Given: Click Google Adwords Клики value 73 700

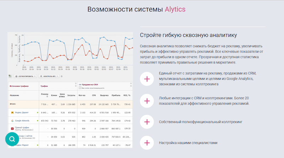Looking at the screenshot, I should (x=54, y=121).
